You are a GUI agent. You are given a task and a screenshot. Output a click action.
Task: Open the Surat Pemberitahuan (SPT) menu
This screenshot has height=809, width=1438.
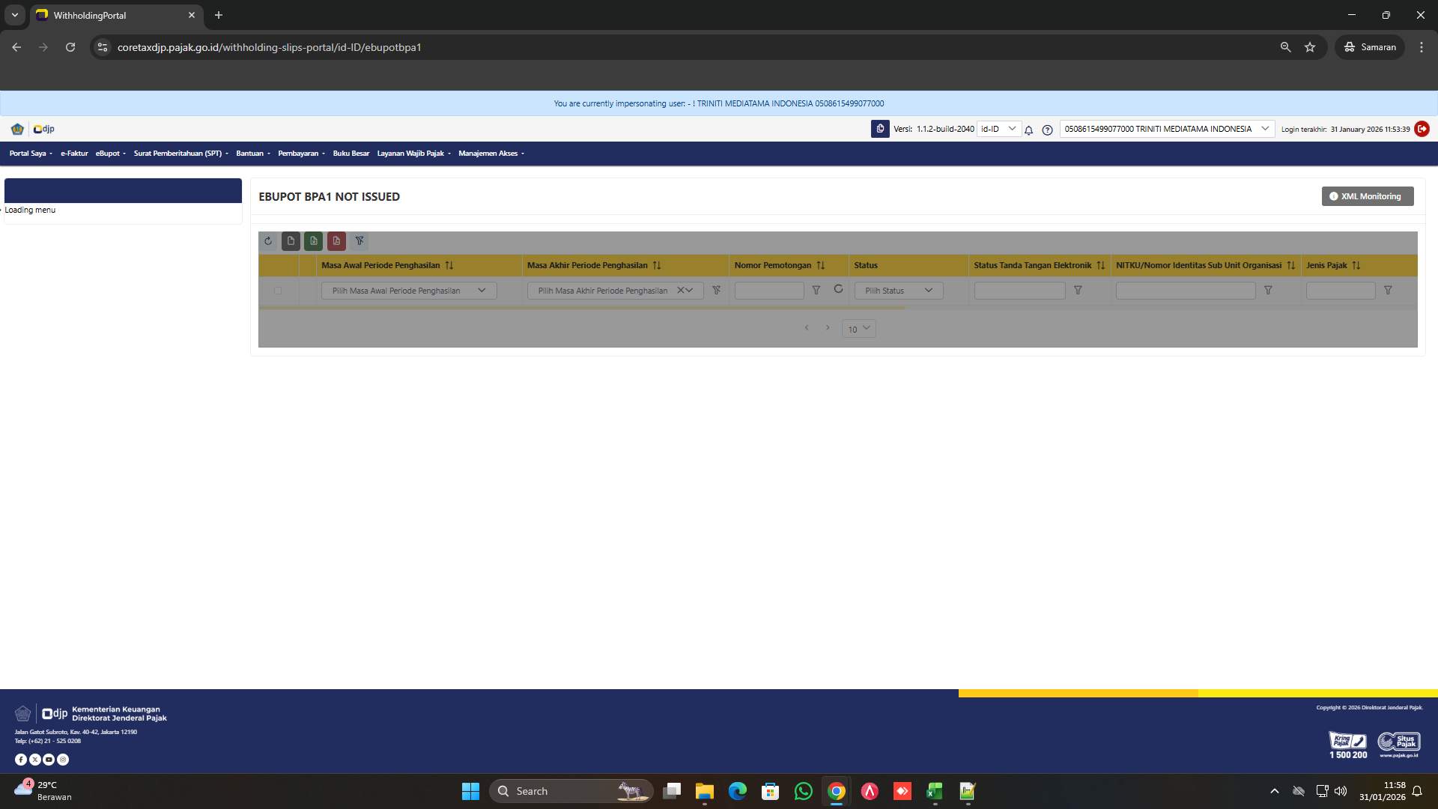click(x=178, y=153)
